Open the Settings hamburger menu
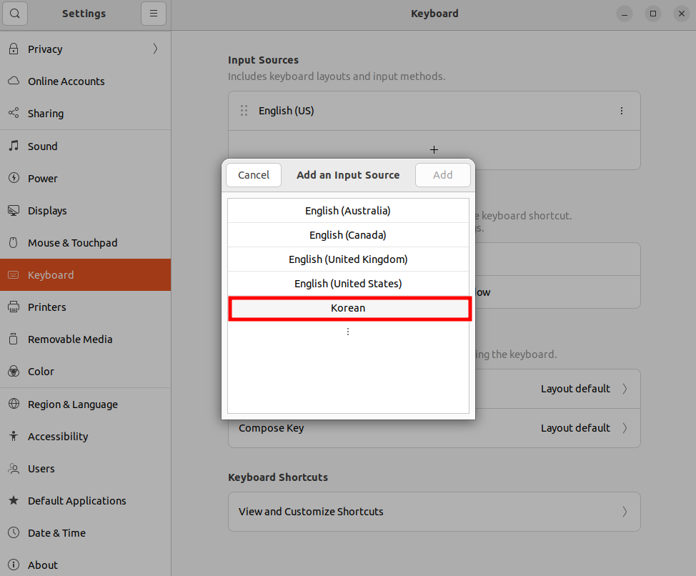The width and height of the screenshot is (696, 576). click(x=154, y=14)
